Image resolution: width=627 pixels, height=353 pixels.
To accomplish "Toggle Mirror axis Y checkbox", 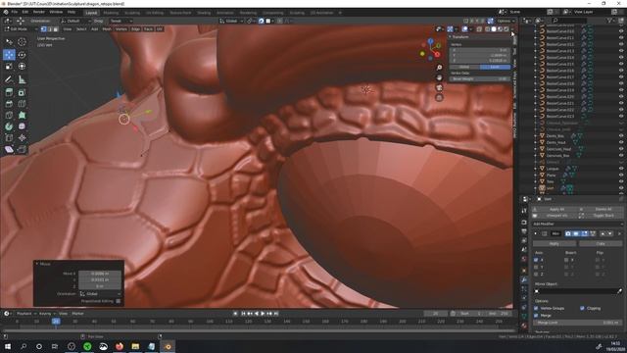I will 536,267.
